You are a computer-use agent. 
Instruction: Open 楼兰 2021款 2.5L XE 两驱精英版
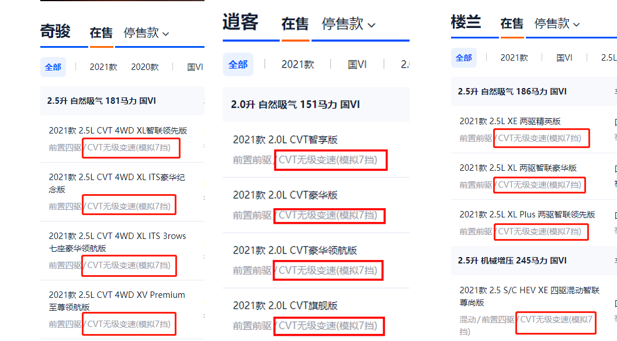click(510, 121)
